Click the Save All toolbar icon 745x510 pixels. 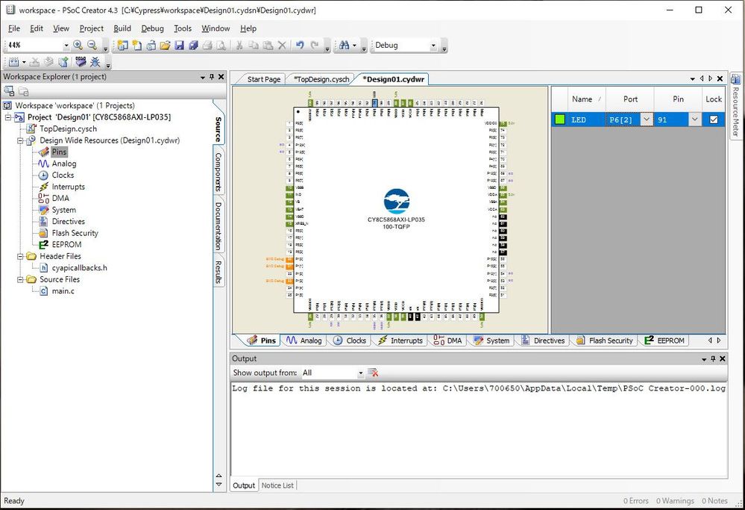(194, 46)
